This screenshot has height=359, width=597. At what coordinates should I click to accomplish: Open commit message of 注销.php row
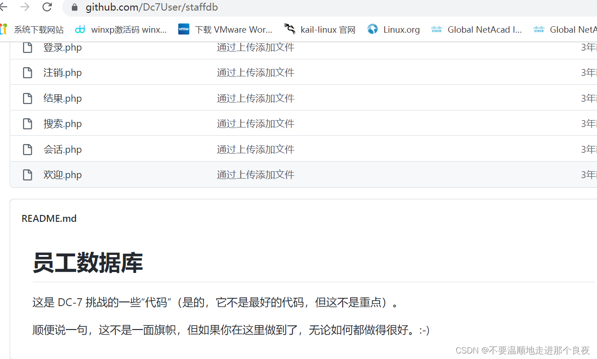[256, 73]
